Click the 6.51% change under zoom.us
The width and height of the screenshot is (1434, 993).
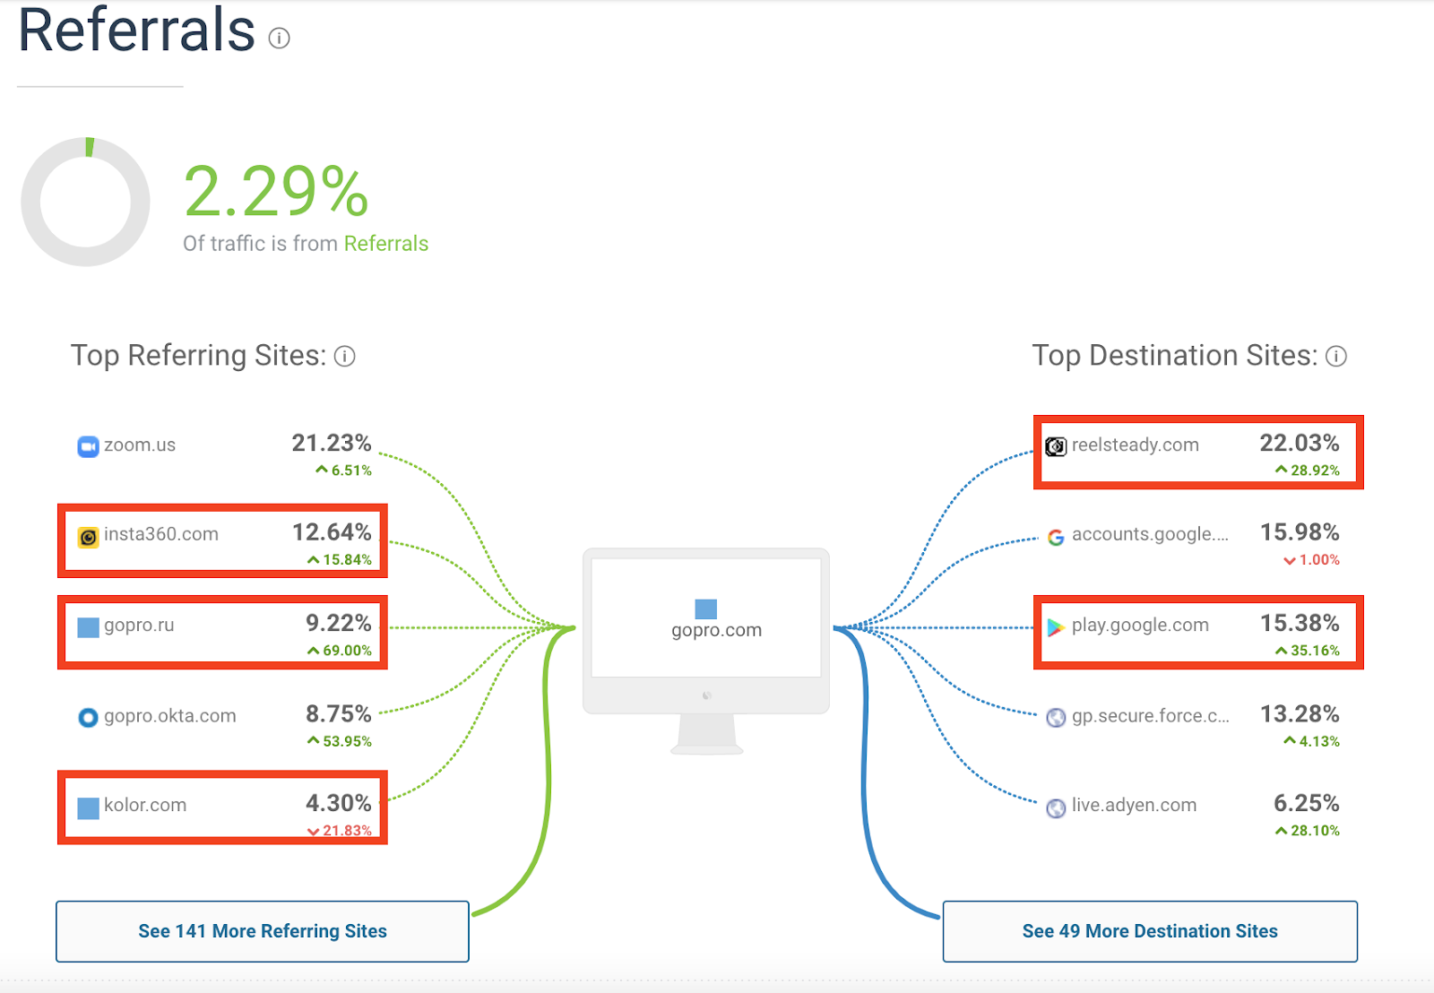(x=343, y=471)
